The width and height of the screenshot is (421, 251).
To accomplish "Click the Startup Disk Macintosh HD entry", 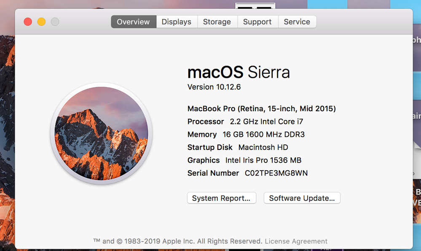I will pyautogui.click(x=238, y=147).
